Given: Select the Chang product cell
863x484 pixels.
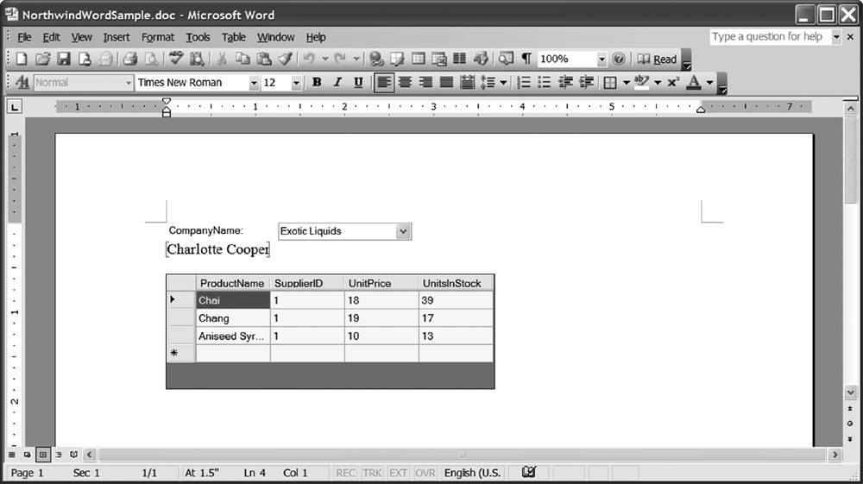Looking at the screenshot, I should tap(233, 318).
